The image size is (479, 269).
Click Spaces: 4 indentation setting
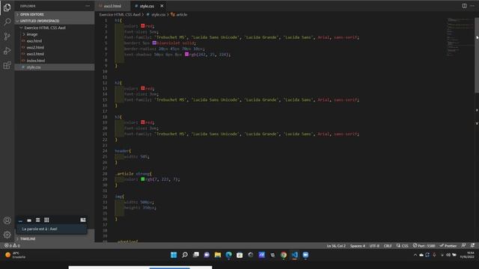coord(358,246)
